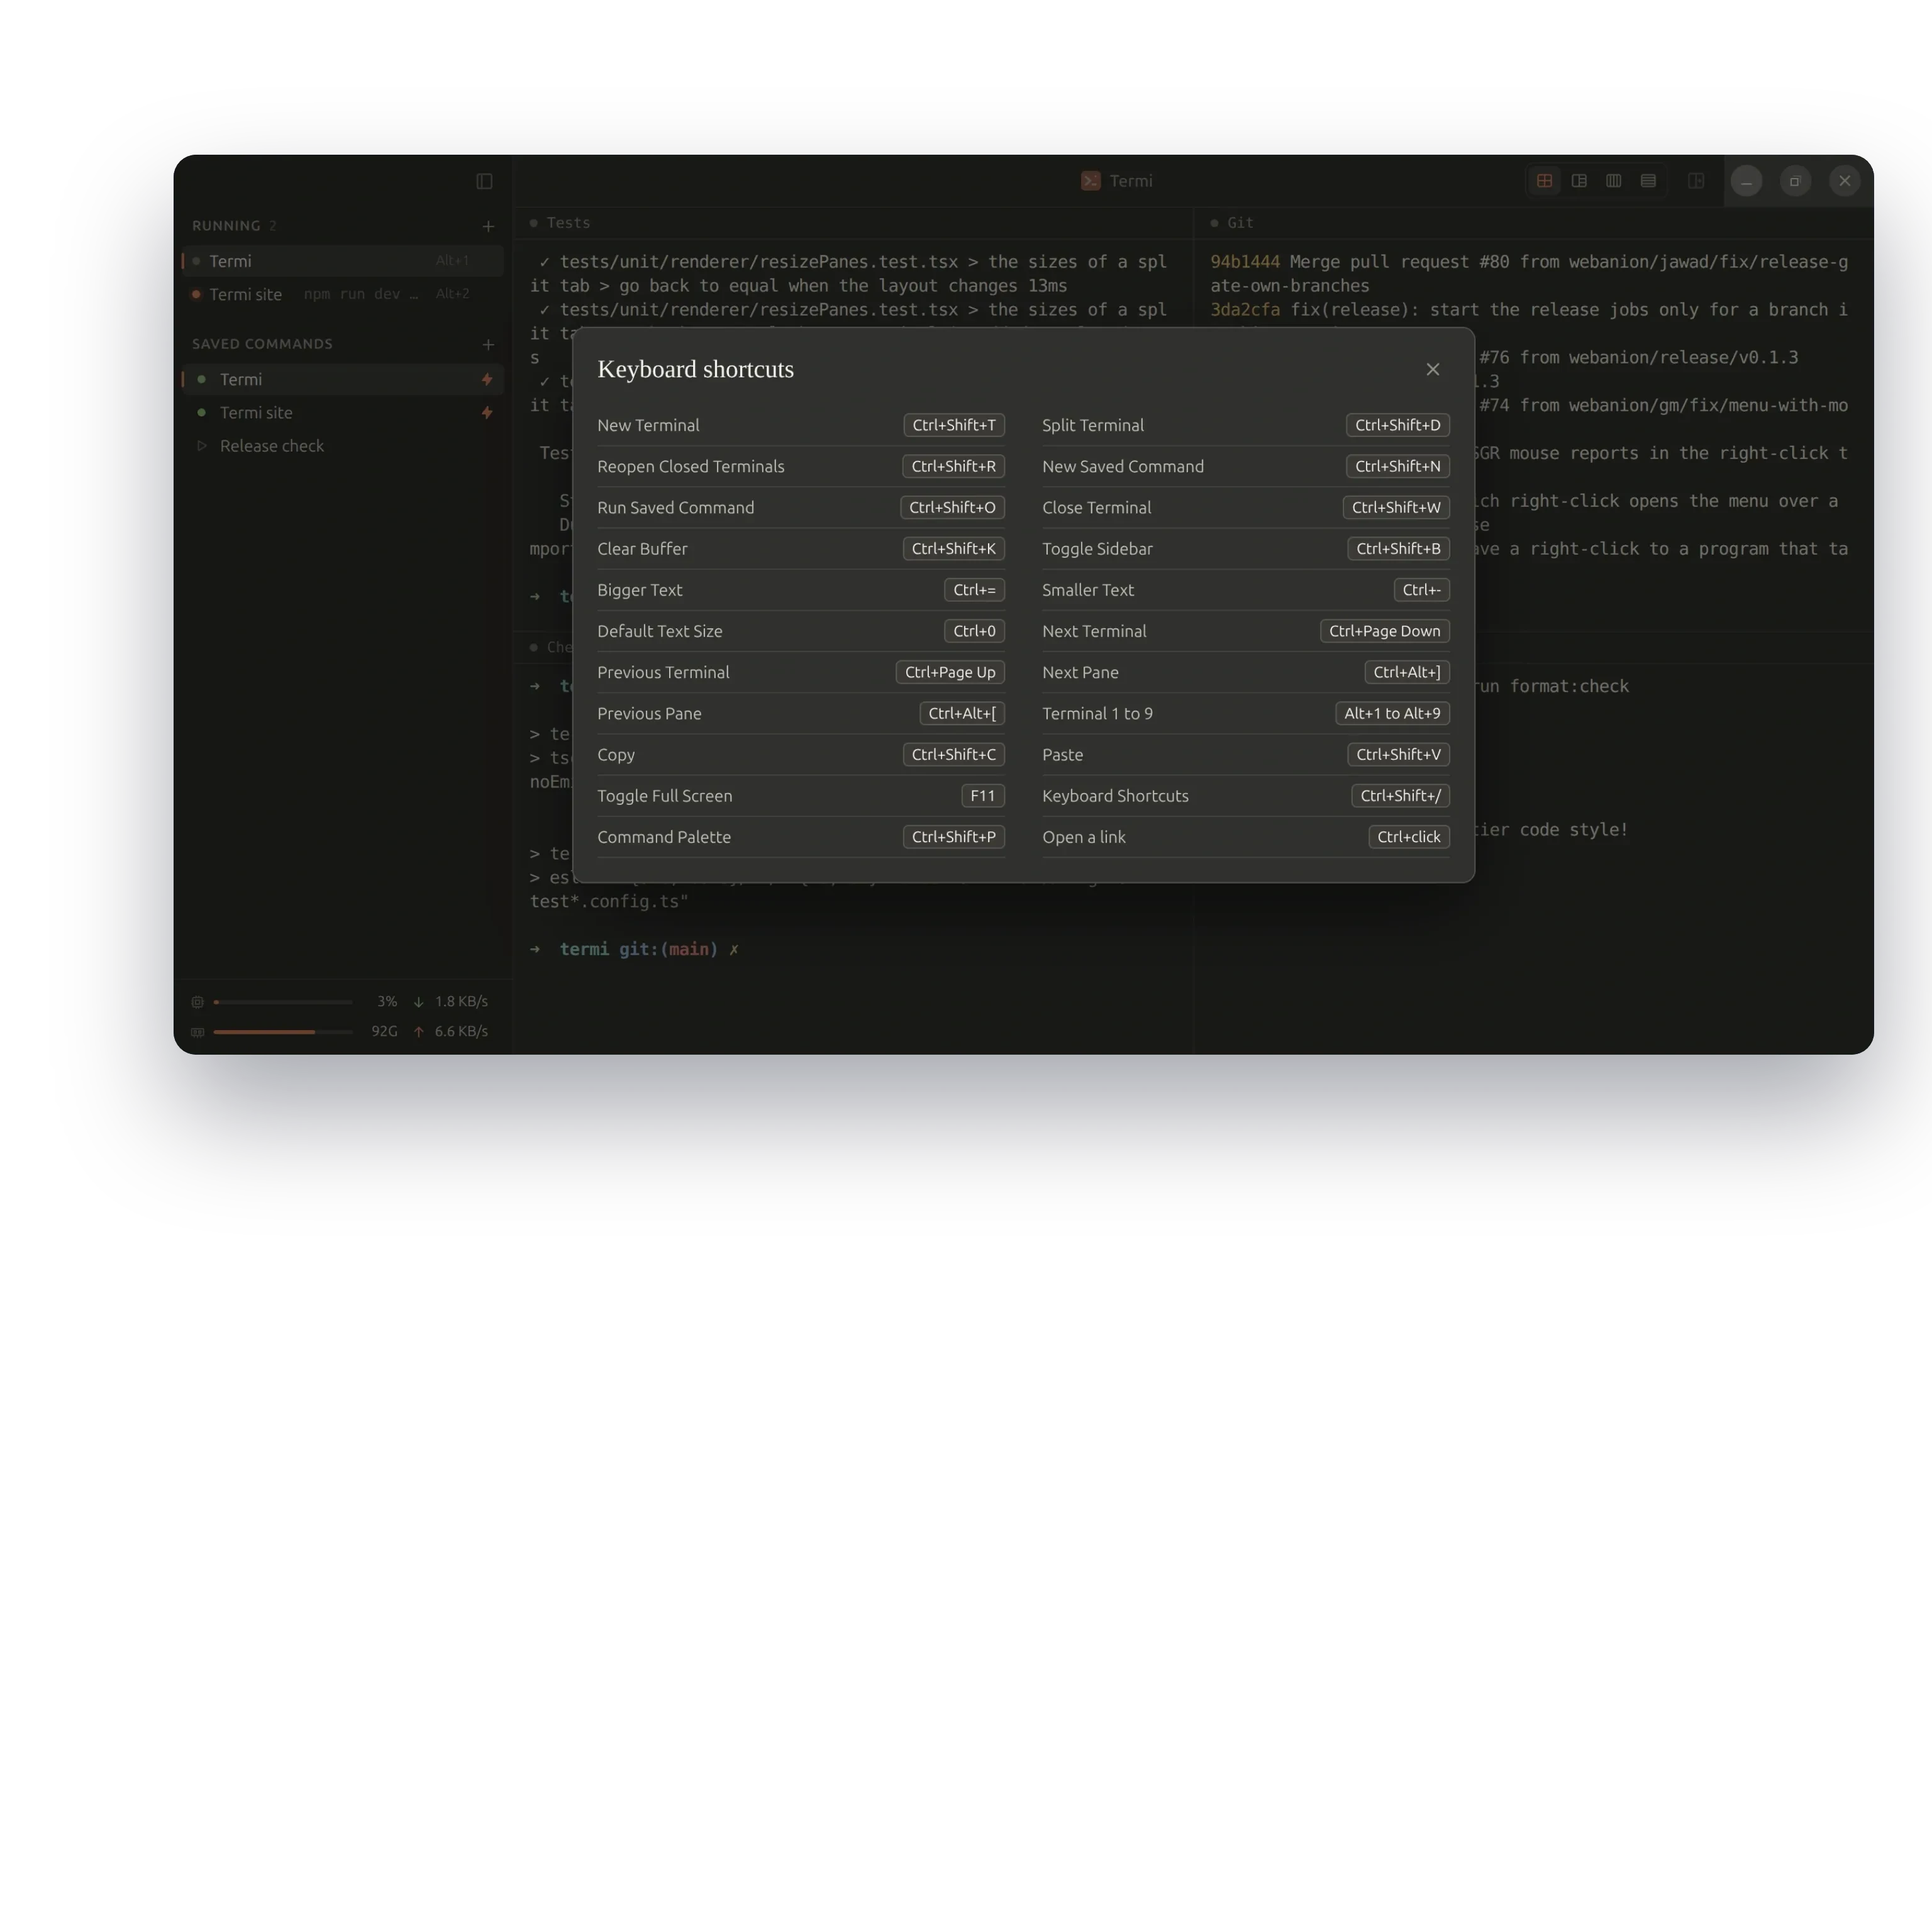Select the rows pane layout icon
The height and width of the screenshot is (1932, 1932).
1648,181
